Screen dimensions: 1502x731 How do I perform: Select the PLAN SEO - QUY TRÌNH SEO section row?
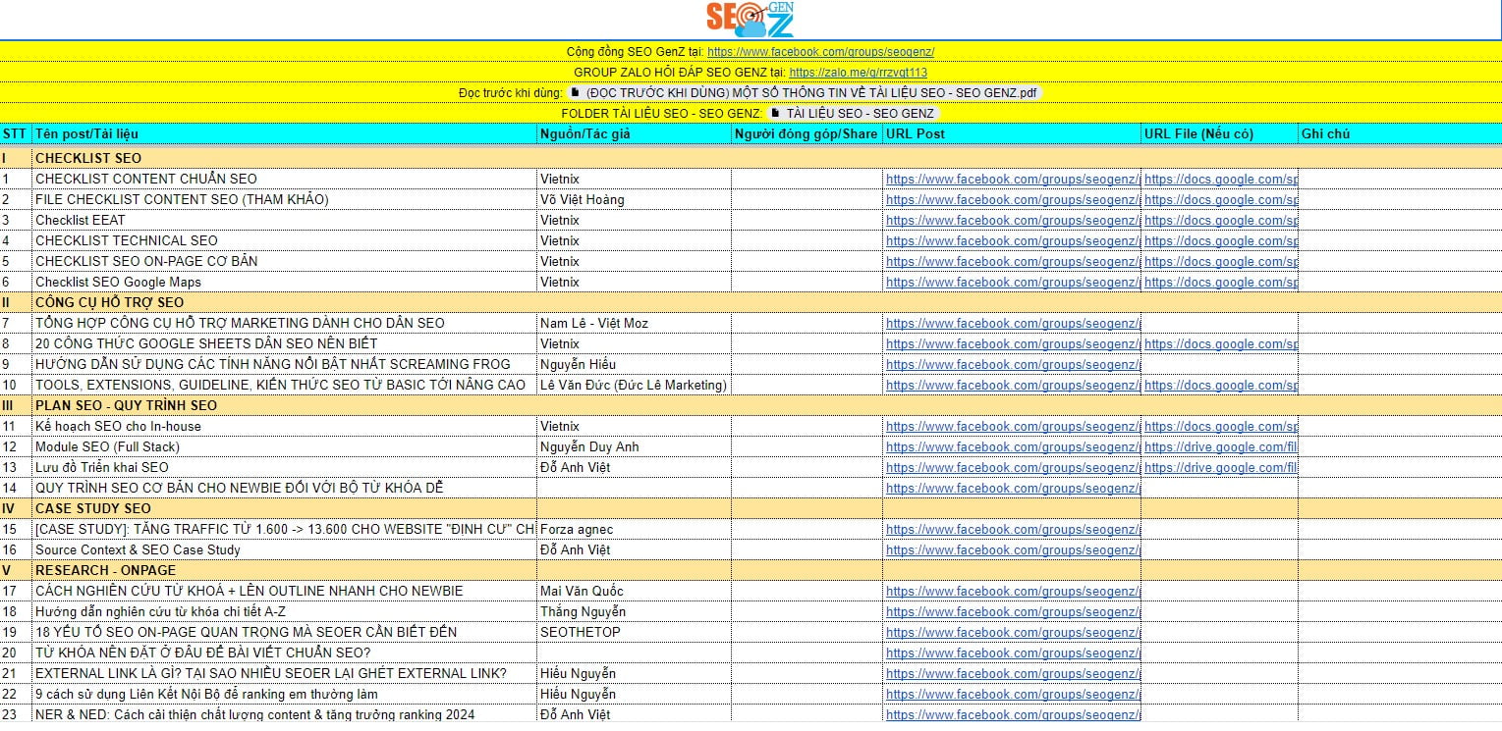(751, 405)
